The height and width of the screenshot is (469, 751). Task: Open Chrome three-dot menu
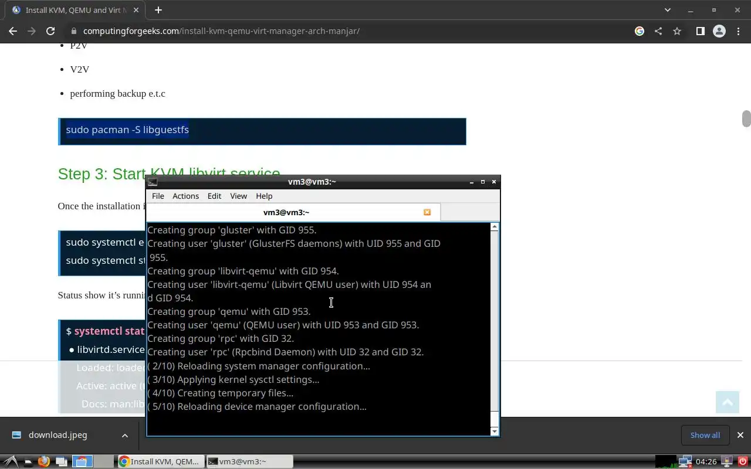(x=738, y=31)
